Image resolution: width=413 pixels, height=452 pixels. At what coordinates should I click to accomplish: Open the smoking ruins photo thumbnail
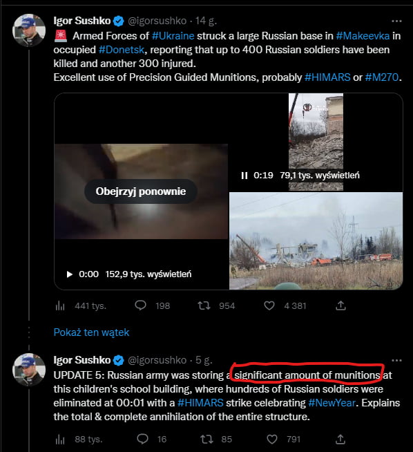316,241
